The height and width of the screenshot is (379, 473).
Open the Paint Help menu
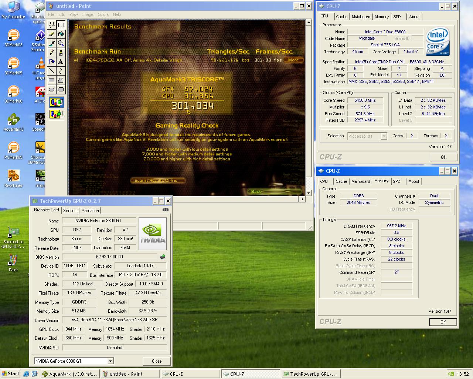[117, 14]
